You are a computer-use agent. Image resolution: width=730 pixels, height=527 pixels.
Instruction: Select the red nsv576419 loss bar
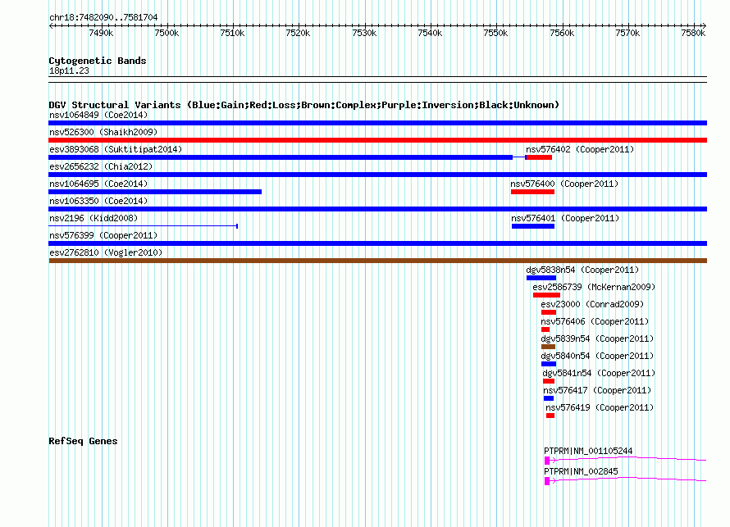tap(550, 416)
